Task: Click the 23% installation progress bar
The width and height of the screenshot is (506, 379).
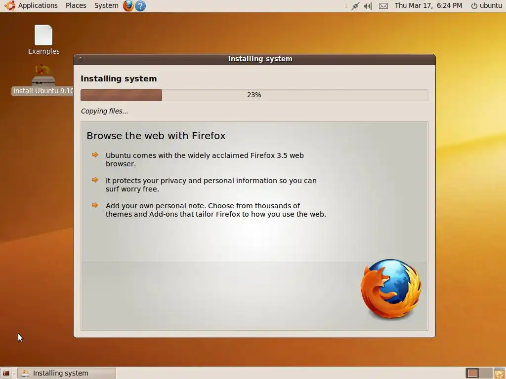Action: point(254,95)
